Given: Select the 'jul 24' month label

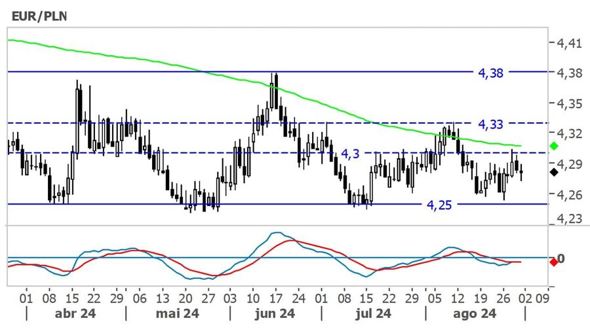Looking at the screenshot, I should 372,313.
